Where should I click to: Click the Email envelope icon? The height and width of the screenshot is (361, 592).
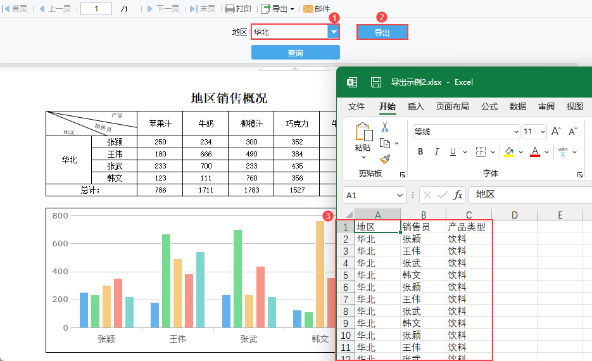click(x=308, y=9)
